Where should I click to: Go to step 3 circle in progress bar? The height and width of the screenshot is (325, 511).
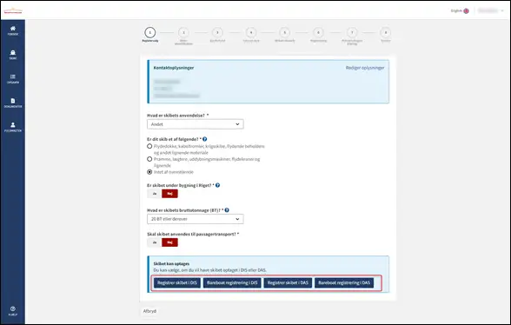coord(217,33)
